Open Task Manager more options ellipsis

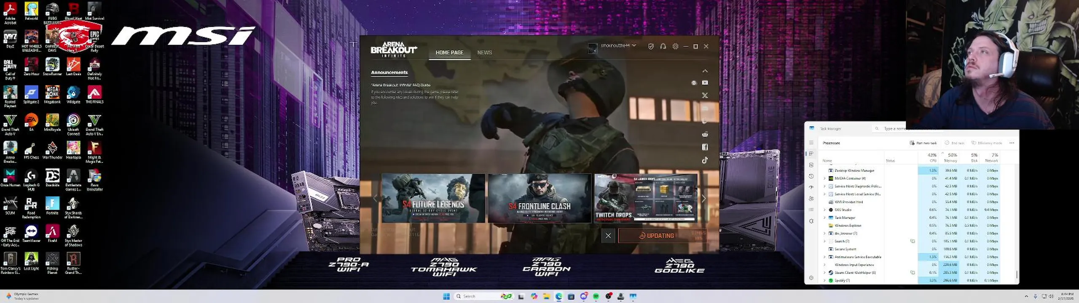(x=1012, y=143)
